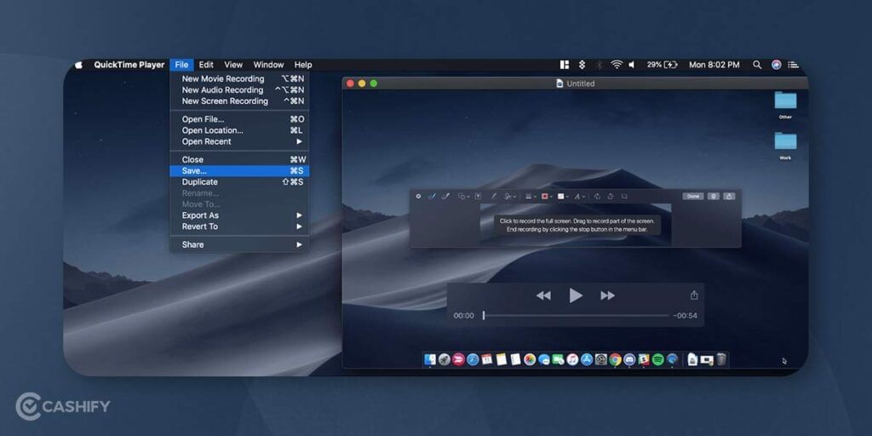Click the rotate left icon in markup toolbar
The height and width of the screenshot is (436, 872).
[597, 197]
